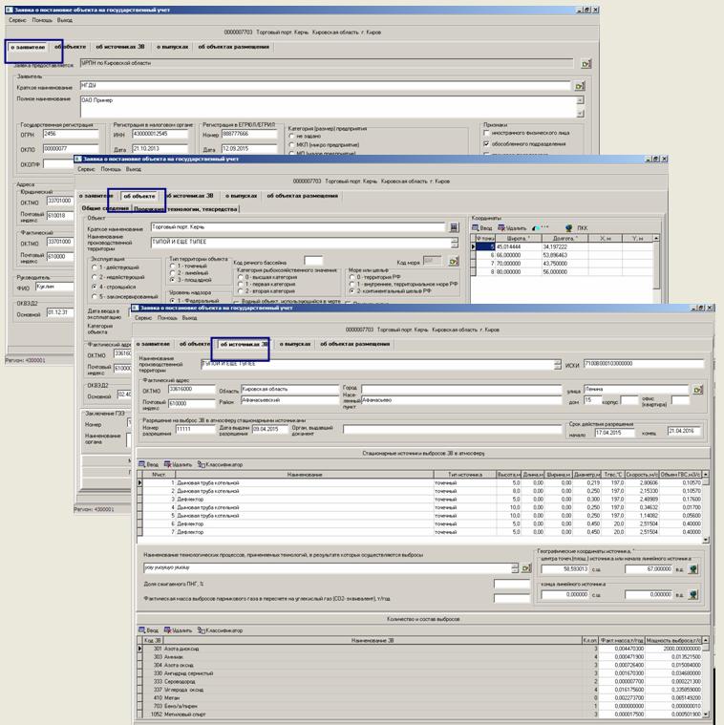This screenshot has width=724, height=725.
Task: Select the '3 - площадной' territory type option
Action: (173, 280)
